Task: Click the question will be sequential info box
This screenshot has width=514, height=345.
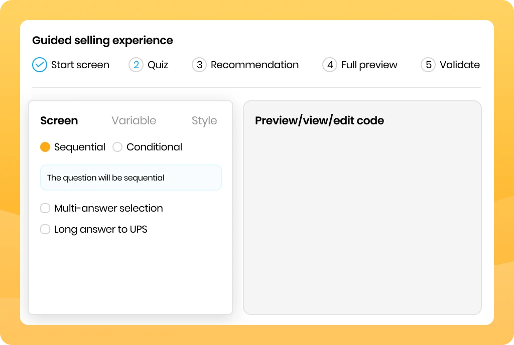Action: tap(131, 178)
